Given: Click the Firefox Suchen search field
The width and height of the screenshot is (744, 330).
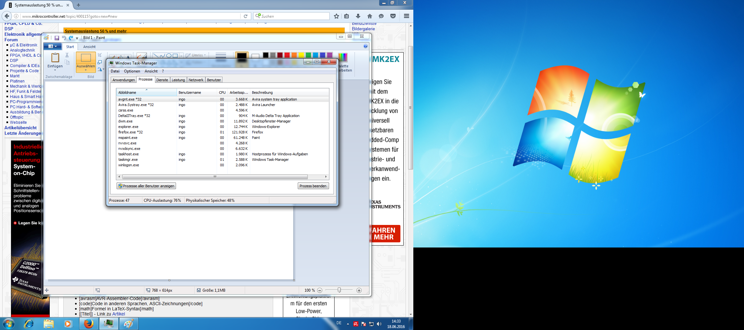Looking at the screenshot, I should 291,16.
